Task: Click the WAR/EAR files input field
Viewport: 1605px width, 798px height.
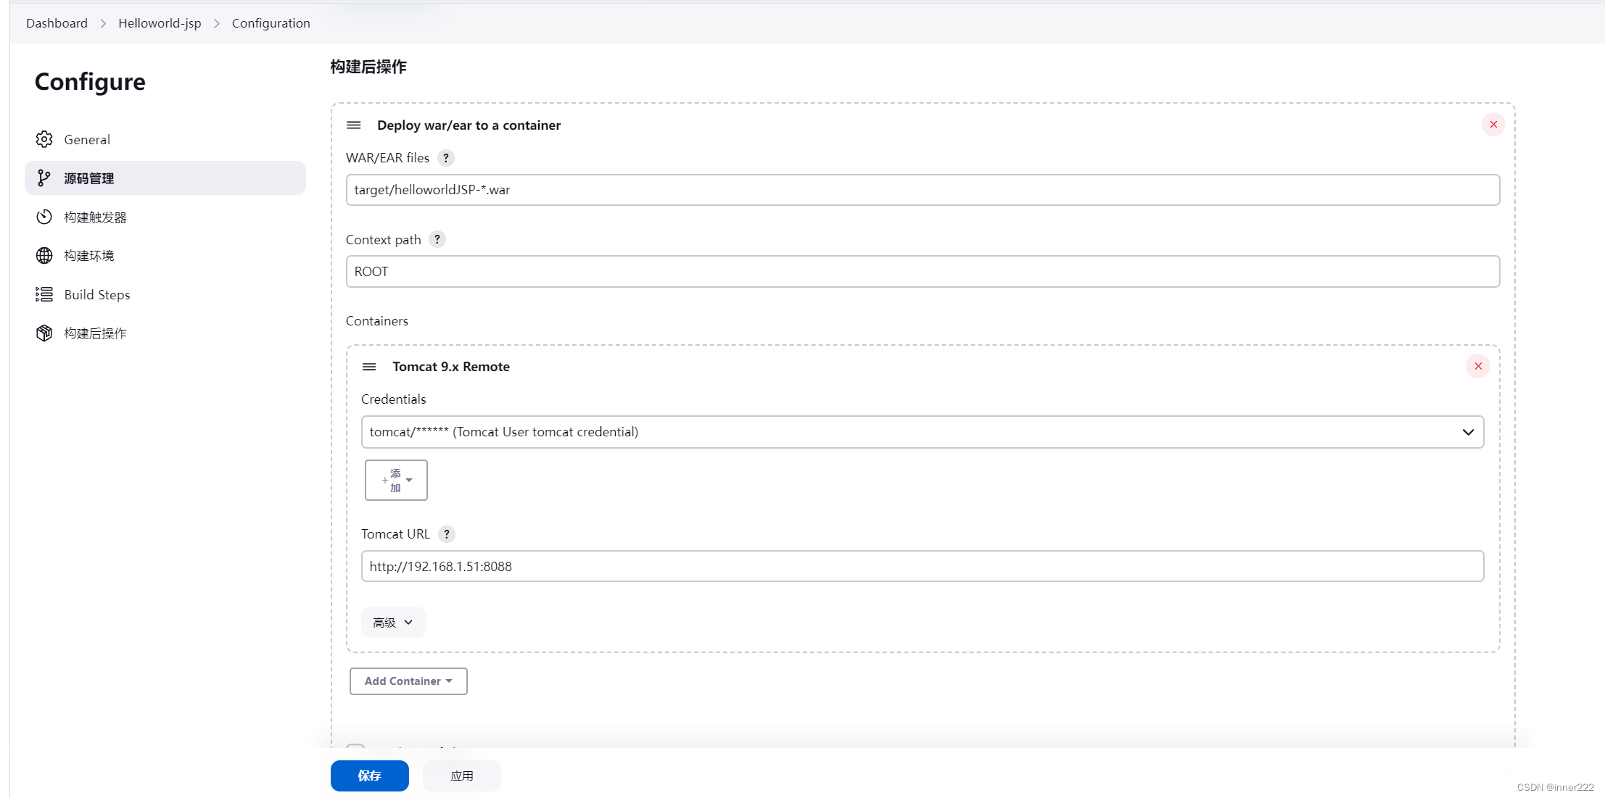Action: 923,189
